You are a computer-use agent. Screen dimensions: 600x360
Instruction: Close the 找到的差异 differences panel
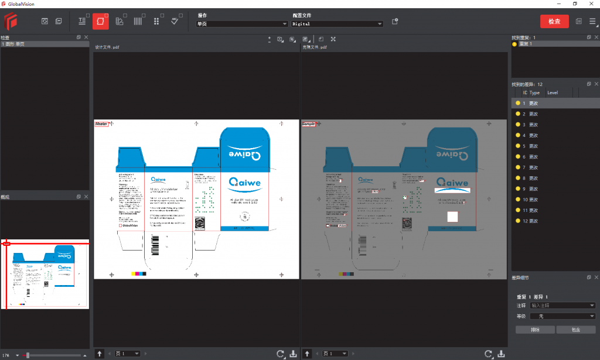[x=596, y=84]
